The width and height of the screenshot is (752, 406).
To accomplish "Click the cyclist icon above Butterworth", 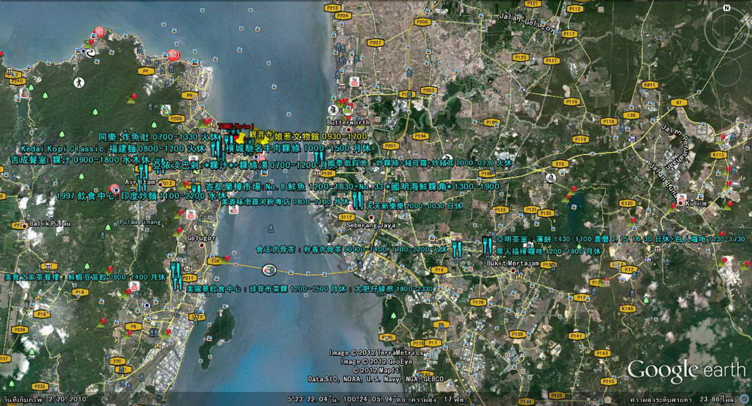I will click(x=333, y=110).
